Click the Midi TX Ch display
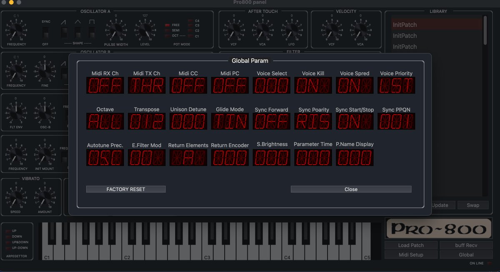 coord(147,85)
